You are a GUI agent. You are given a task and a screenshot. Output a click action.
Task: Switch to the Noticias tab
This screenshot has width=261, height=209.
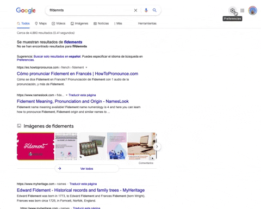tap(101, 23)
